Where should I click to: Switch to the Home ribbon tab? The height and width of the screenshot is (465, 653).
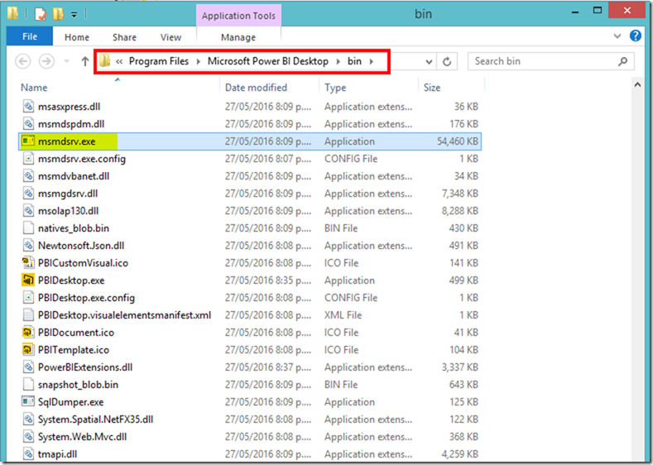coord(77,37)
